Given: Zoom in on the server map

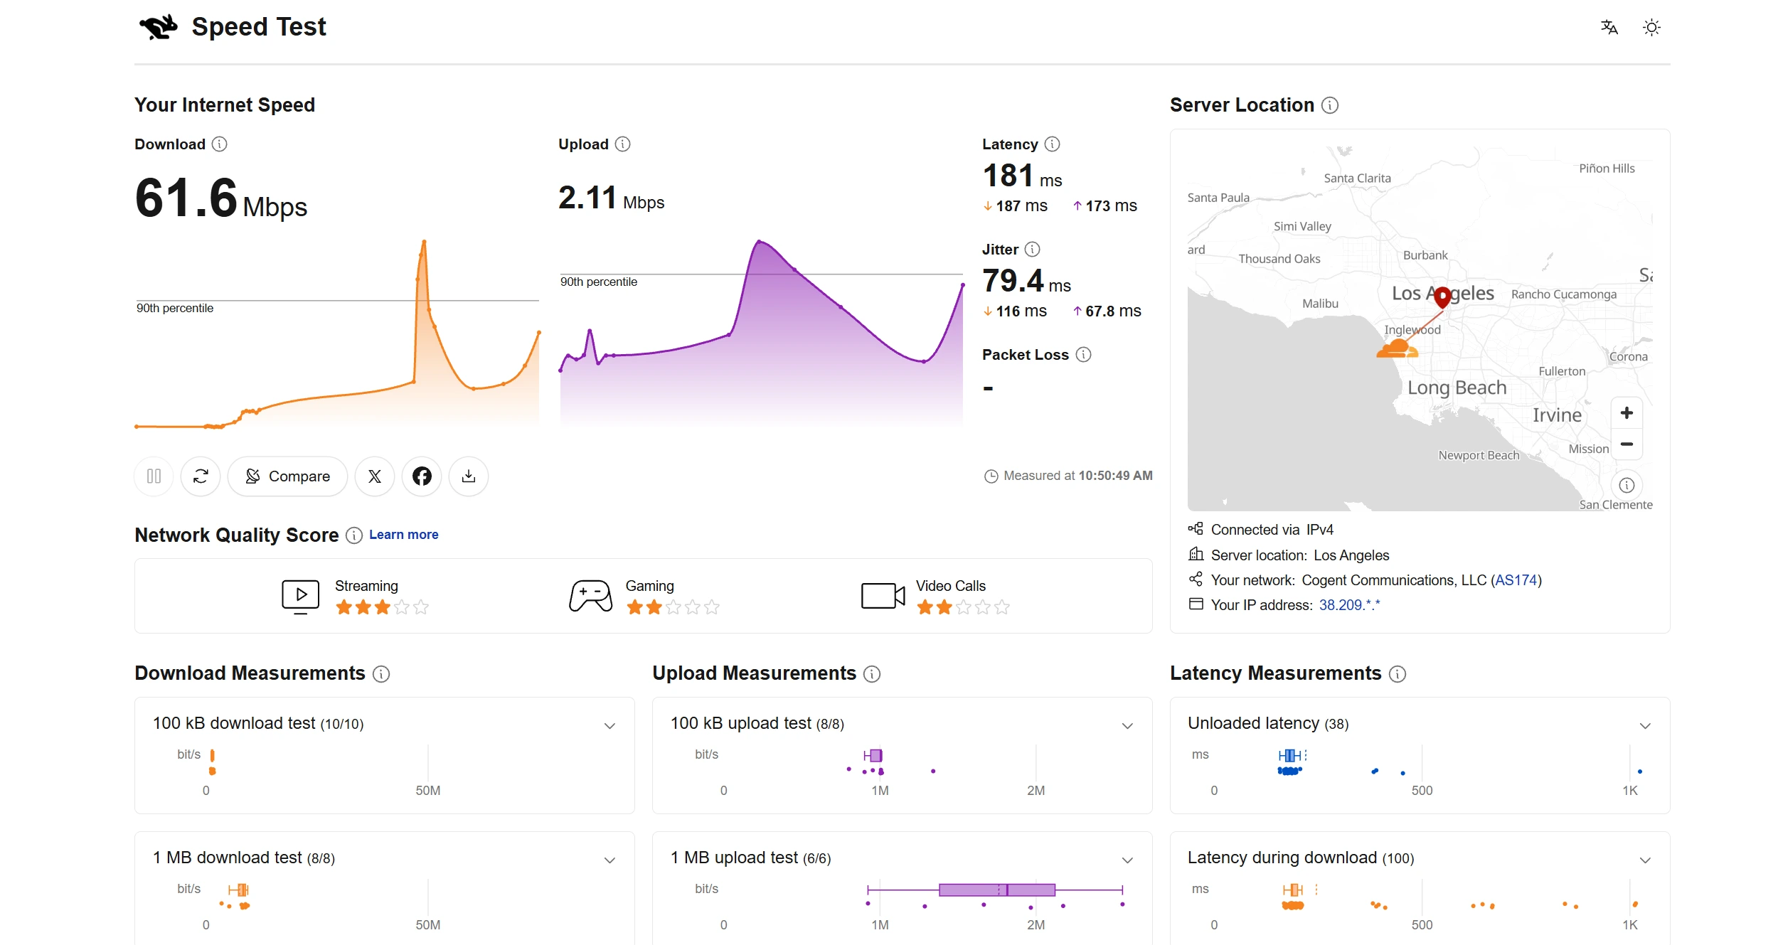Looking at the screenshot, I should (x=1627, y=413).
